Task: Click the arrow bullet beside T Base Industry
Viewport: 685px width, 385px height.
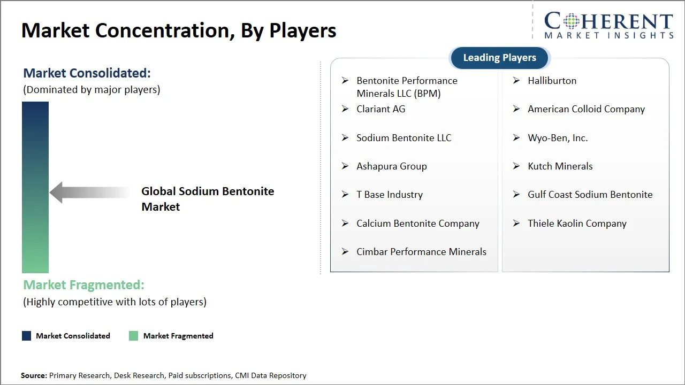Action: (x=345, y=195)
